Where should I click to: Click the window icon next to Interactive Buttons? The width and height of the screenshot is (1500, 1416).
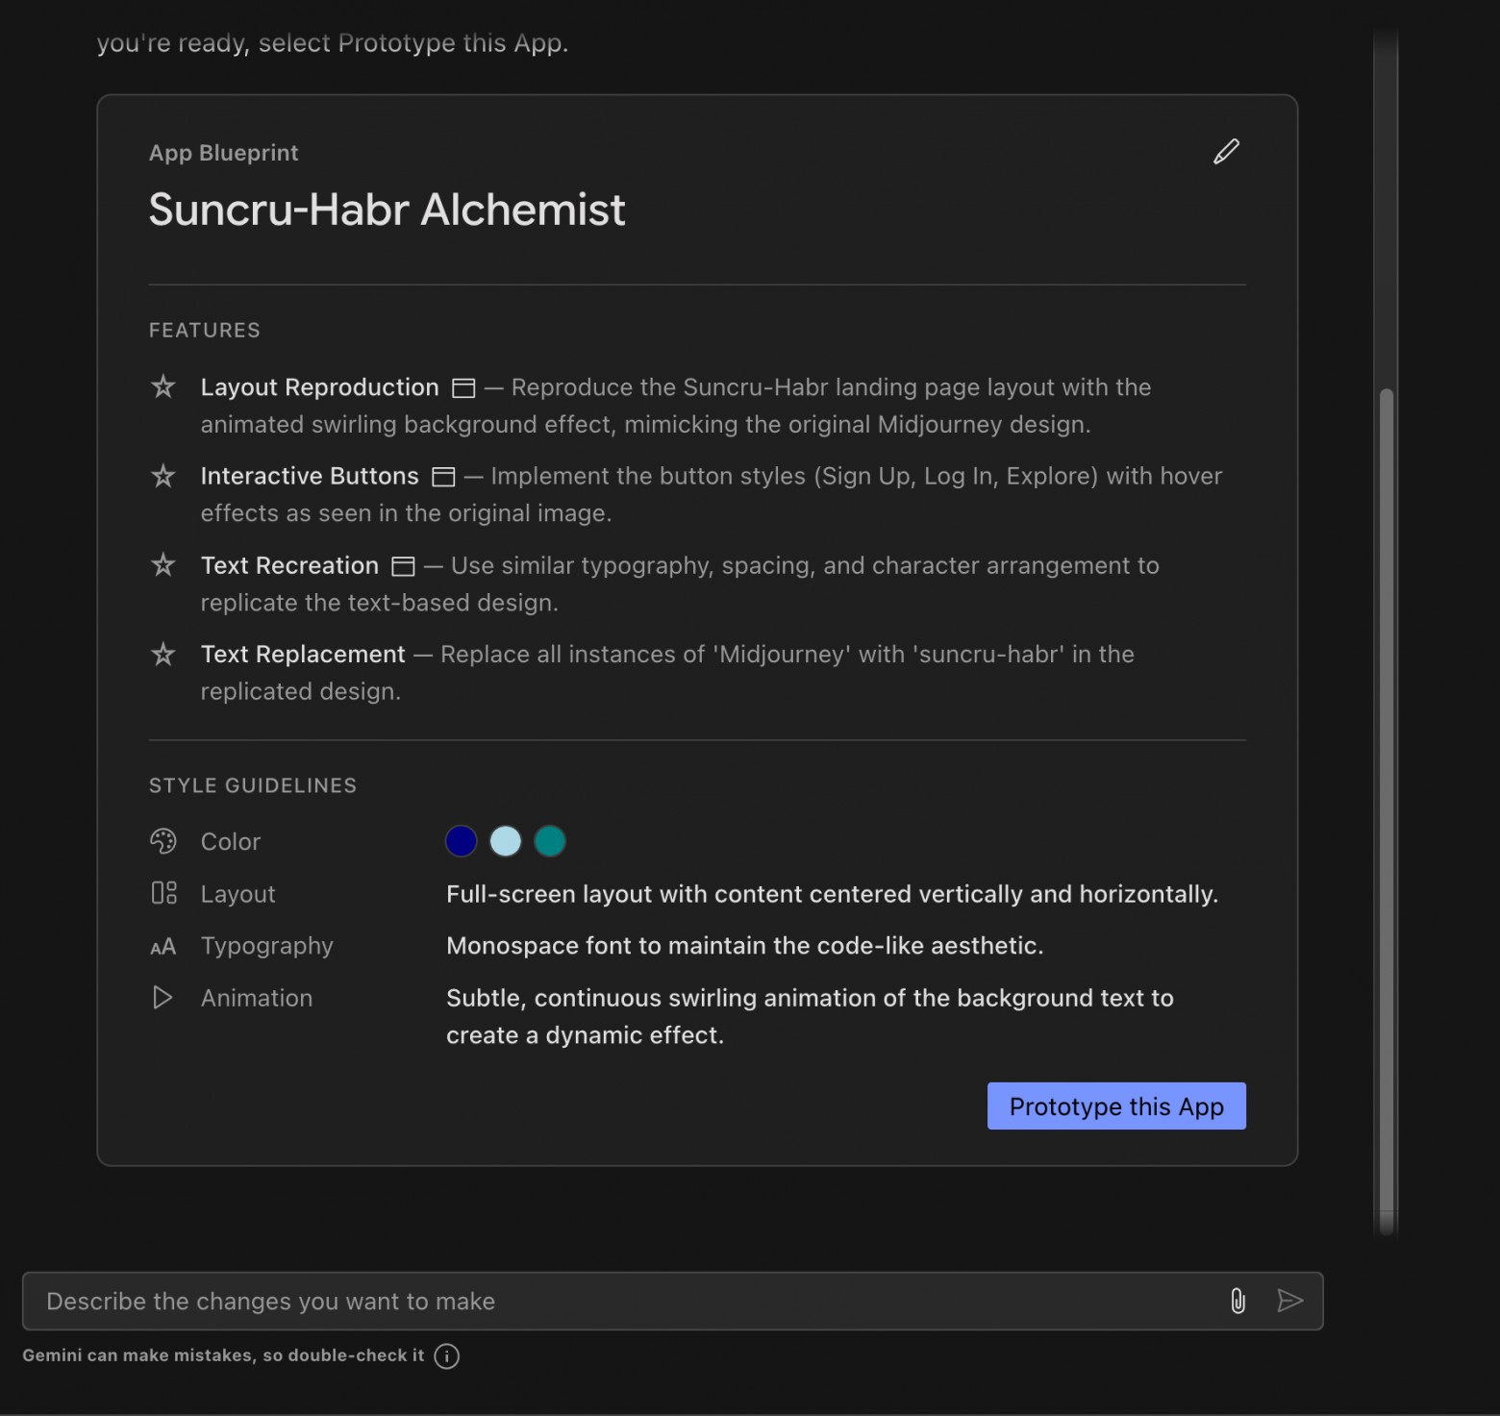pos(443,477)
